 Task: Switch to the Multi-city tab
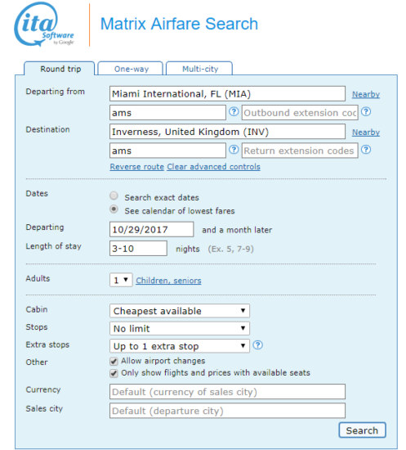tap(199, 69)
